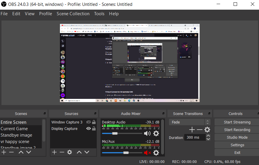Open the Scene Collection menu
Viewport: 259px width, 165px height.
pos(73,14)
